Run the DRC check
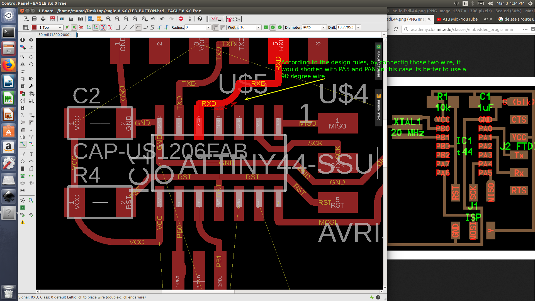 (31, 215)
